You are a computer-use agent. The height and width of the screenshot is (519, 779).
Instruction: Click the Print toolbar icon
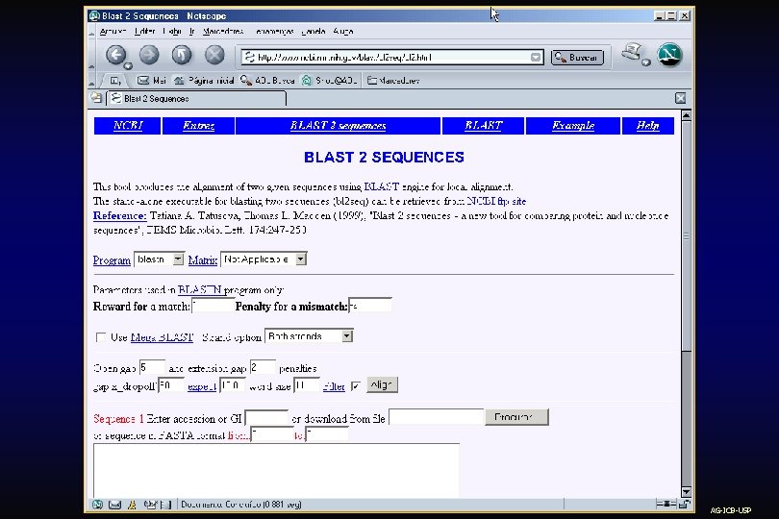pos(633,53)
